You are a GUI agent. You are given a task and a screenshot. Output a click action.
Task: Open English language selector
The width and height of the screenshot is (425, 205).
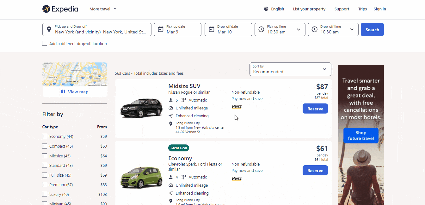274,9
